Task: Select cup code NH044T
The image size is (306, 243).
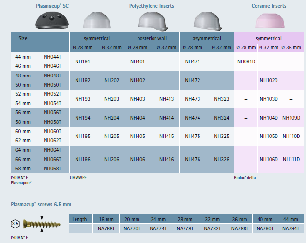Action: [x=52, y=57]
